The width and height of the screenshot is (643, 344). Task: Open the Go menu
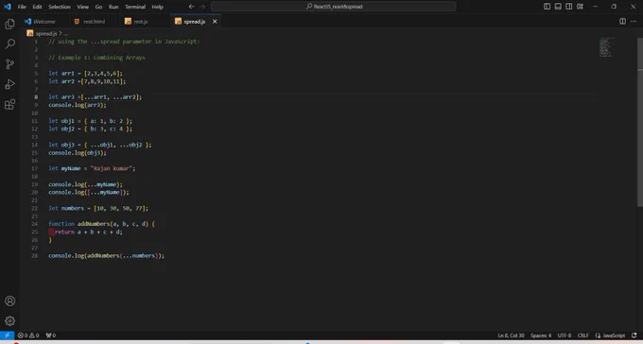coord(99,7)
